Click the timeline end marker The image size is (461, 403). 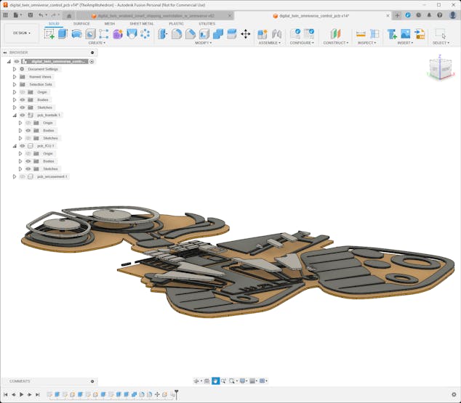pyautogui.click(x=176, y=394)
